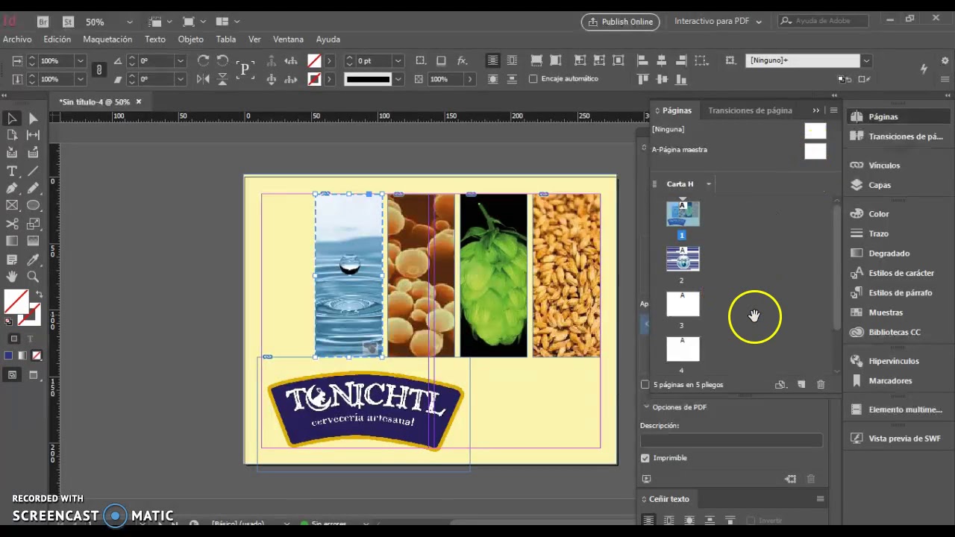Screen dimensions: 955x537
Task: Select the Line tool
Action: pos(33,172)
